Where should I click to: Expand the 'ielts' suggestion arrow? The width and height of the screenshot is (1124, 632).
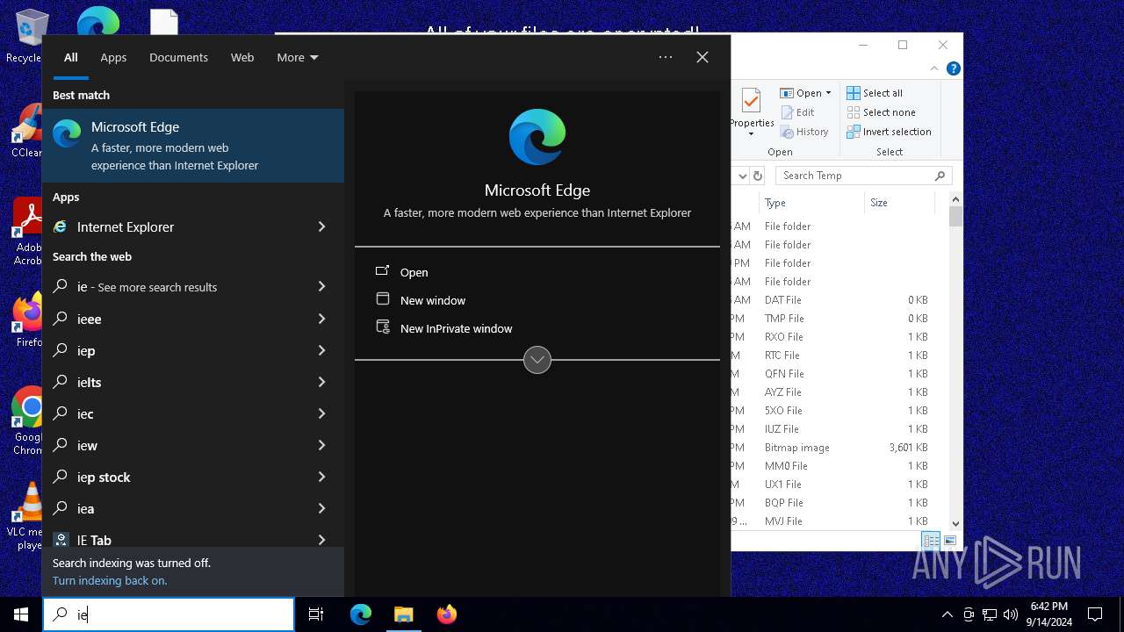click(x=321, y=382)
